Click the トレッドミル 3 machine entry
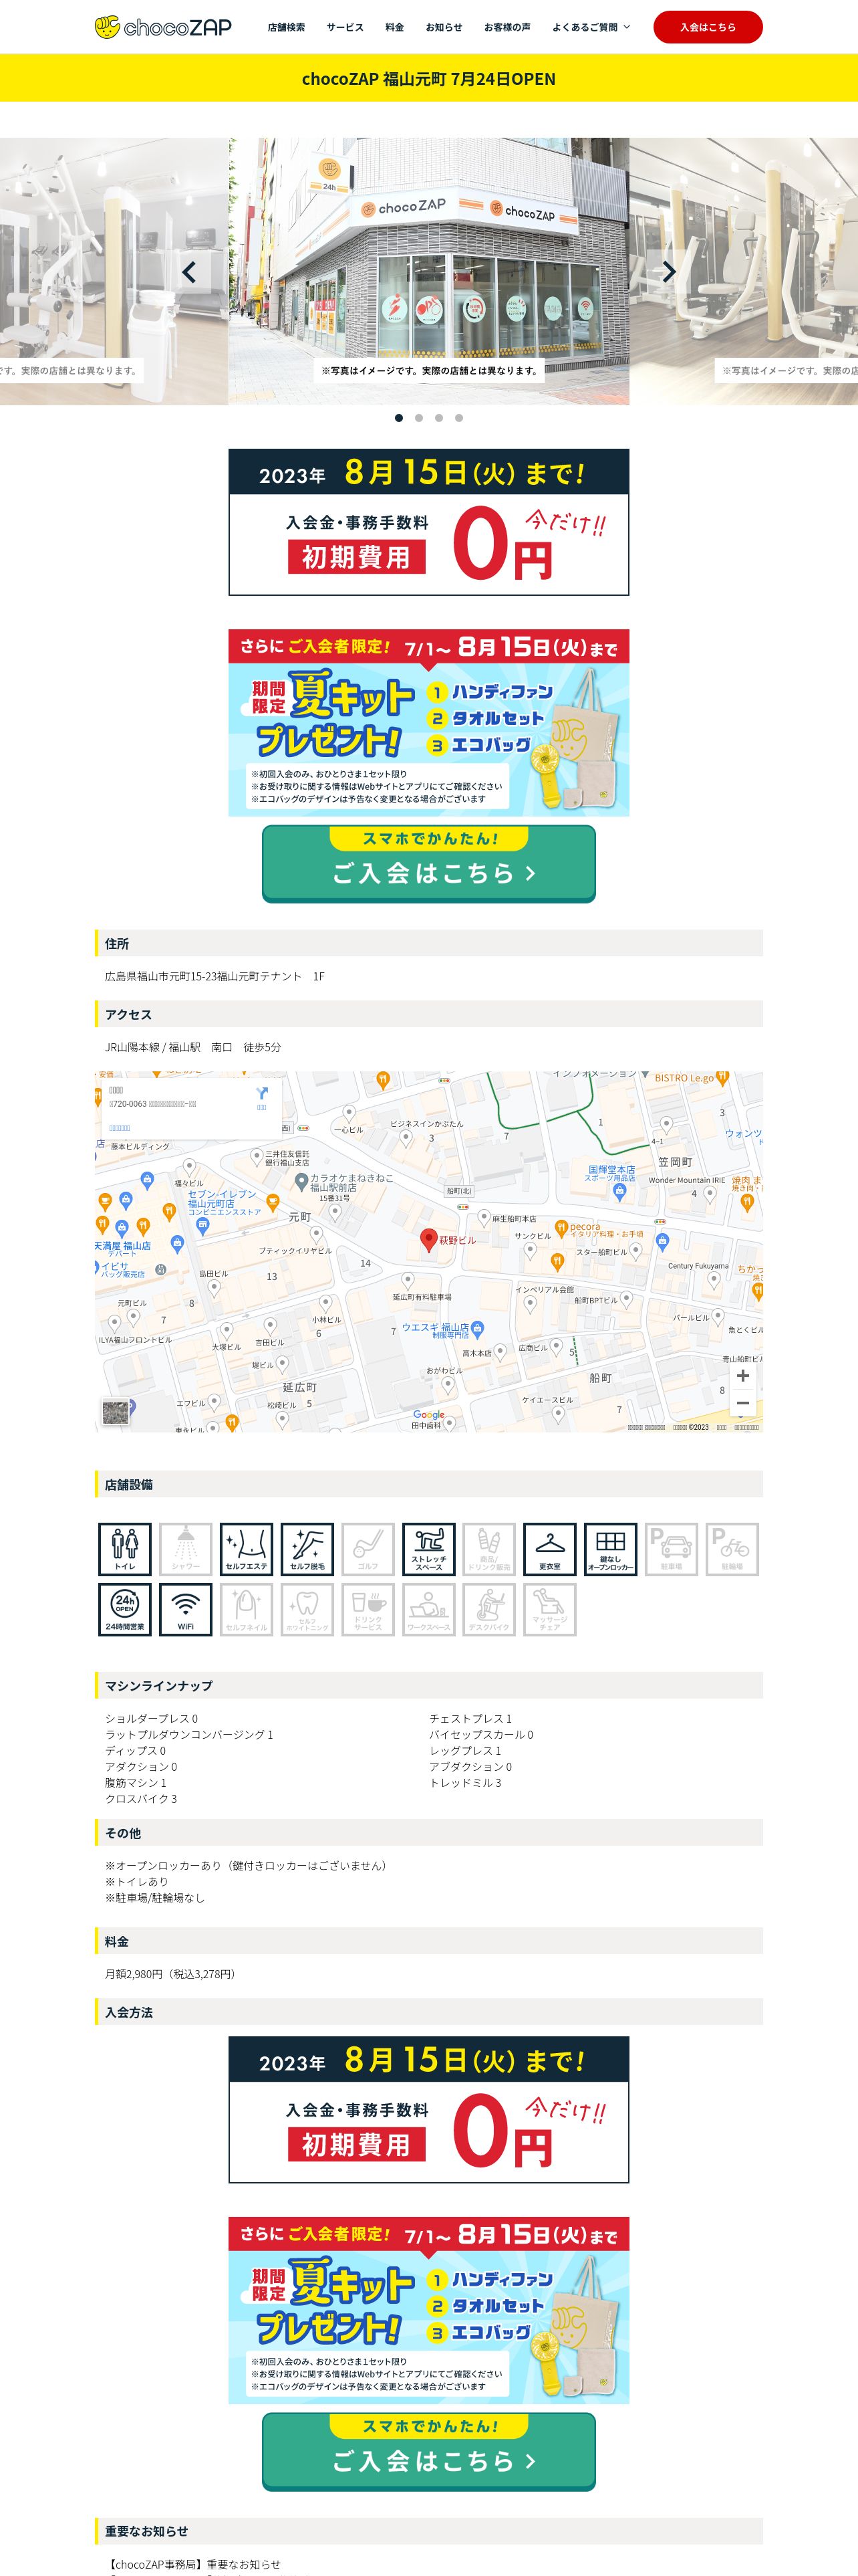 pyautogui.click(x=466, y=1783)
